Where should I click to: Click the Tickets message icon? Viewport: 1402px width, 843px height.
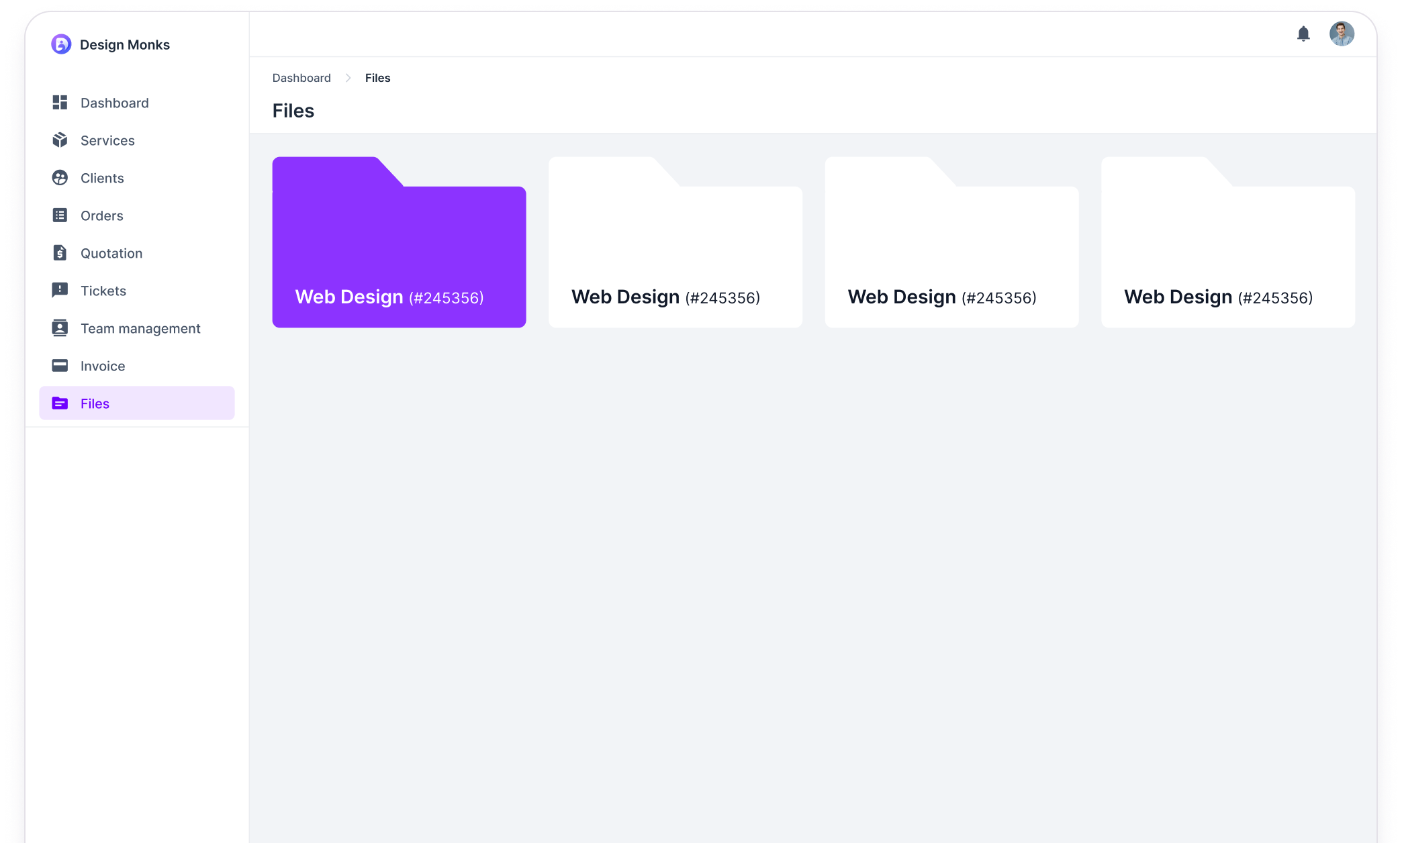[x=60, y=290]
